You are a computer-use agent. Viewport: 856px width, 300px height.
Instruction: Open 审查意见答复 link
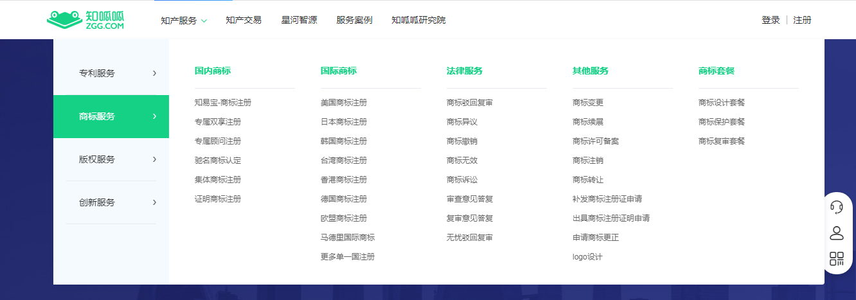[470, 199]
